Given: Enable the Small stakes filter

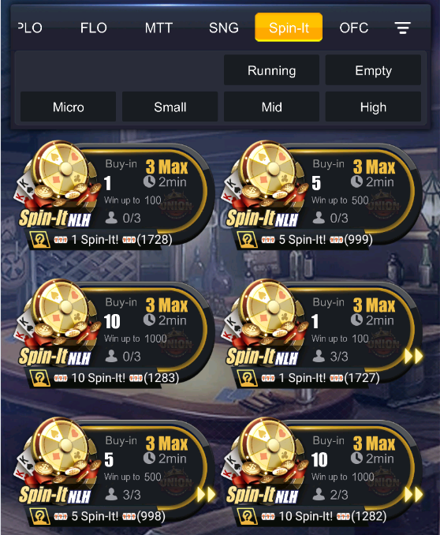Looking at the screenshot, I should [170, 107].
